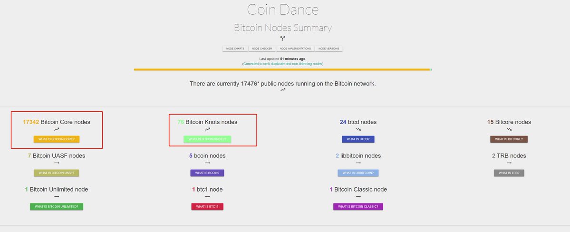Click the trend icon under Bitcoin Knots nodes
Image resolution: width=570 pixels, height=232 pixels.
coord(207,129)
